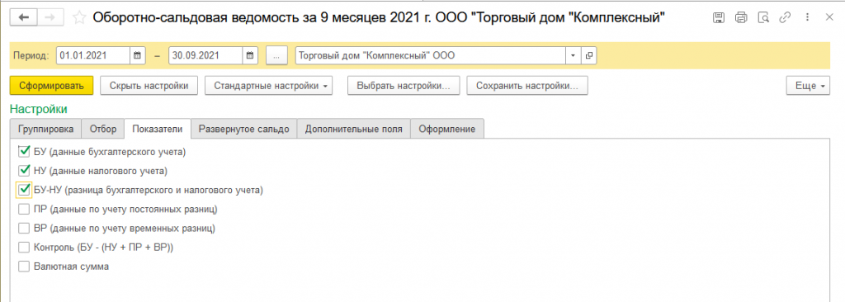Click the Период label
Image resolution: width=845 pixels, height=302 pixels.
[x=31, y=55]
